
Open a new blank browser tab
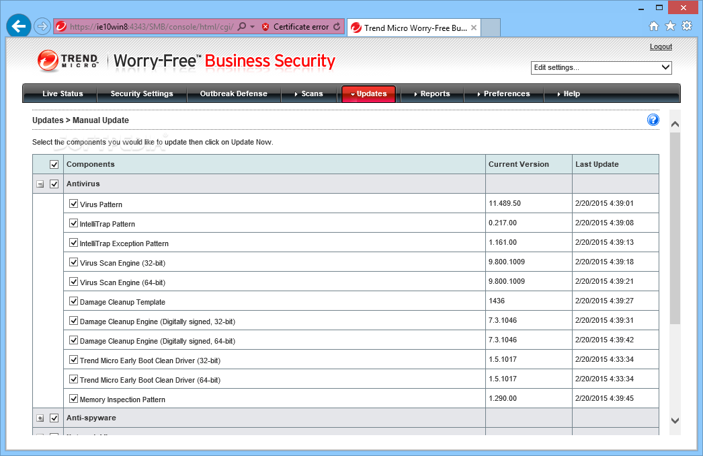pos(491,28)
